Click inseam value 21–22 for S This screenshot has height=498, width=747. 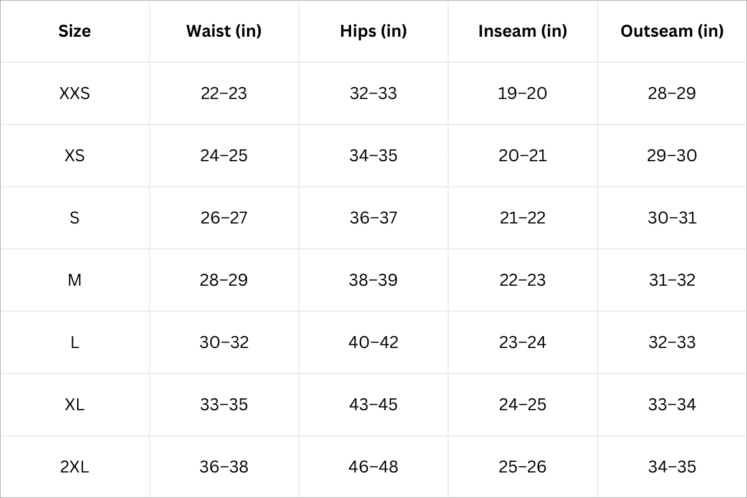tap(523, 218)
